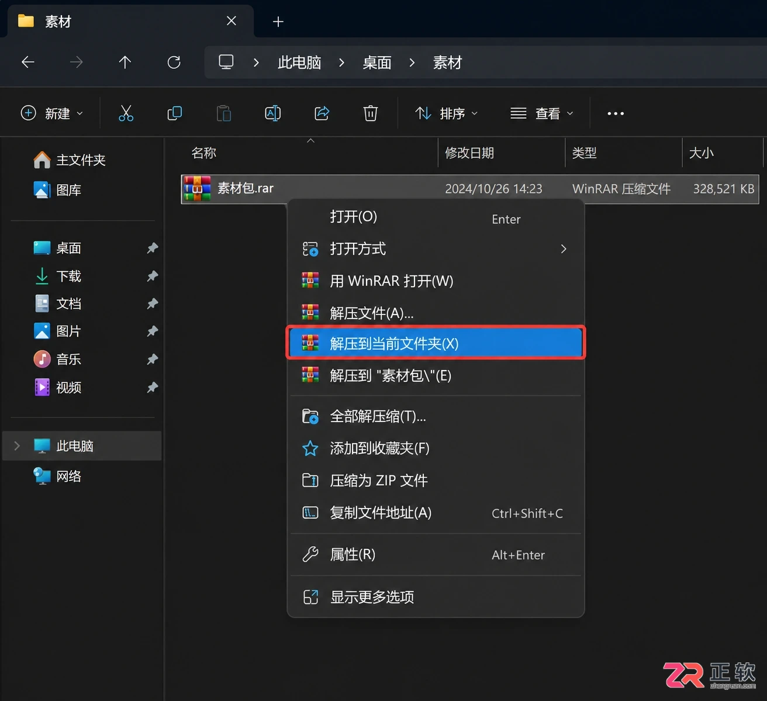The image size is (767, 701).
Task: Click the Delete trash icon in toolbar
Action: [x=371, y=113]
